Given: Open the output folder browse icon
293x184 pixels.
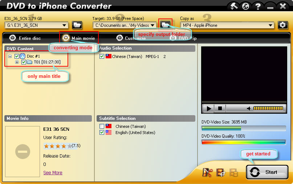Looking at the screenshot, I should pos(165,25).
